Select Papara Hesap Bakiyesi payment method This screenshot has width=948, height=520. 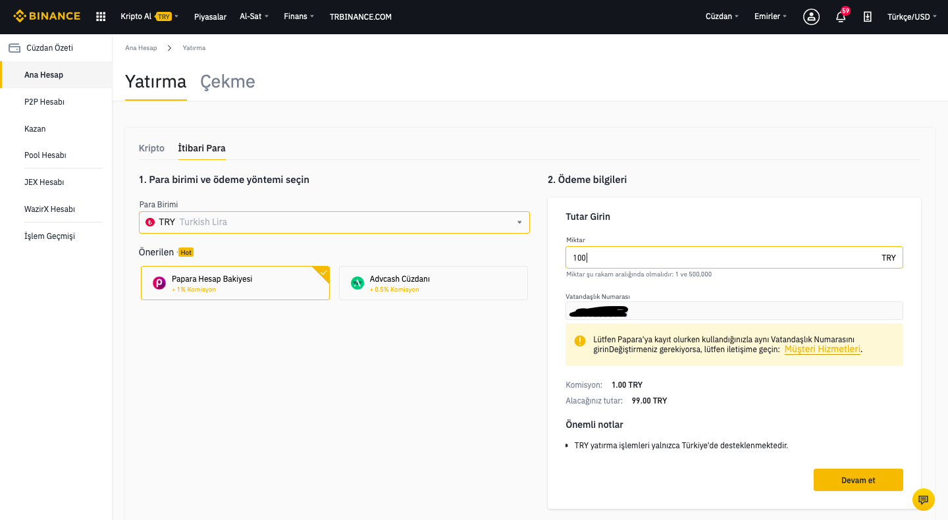(235, 283)
